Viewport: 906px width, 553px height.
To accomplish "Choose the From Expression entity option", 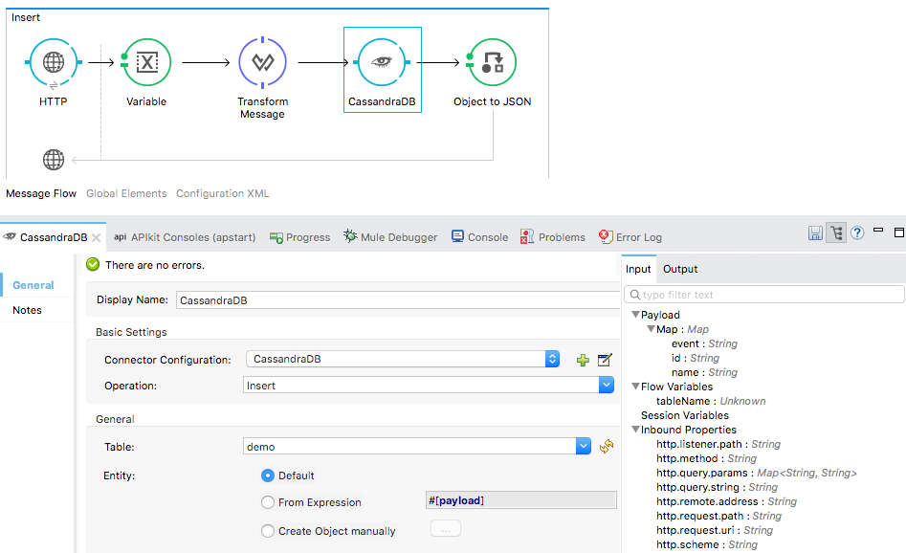I will point(268,502).
